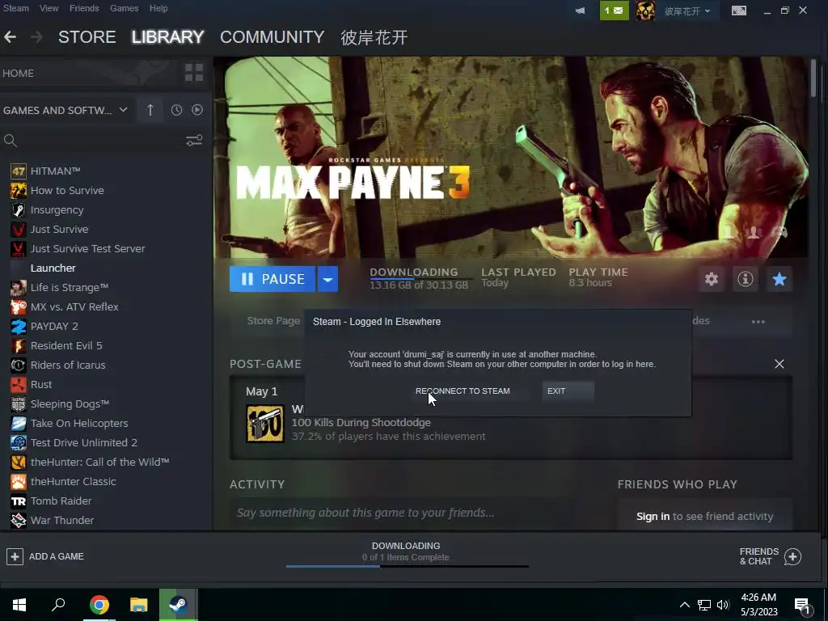
Task: Select War Thunder in library list
Action: pyautogui.click(x=61, y=520)
